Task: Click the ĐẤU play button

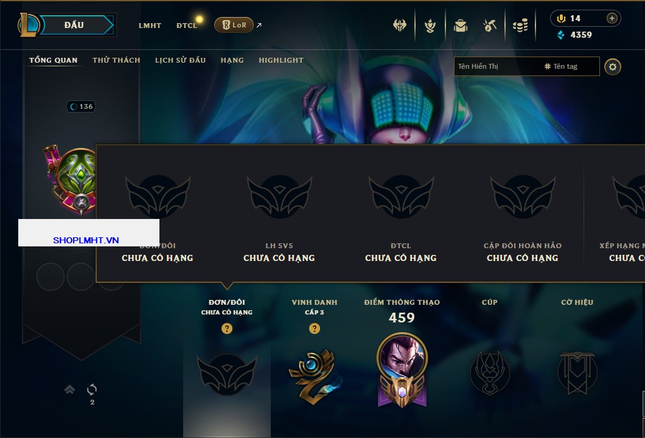Action: click(74, 25)
